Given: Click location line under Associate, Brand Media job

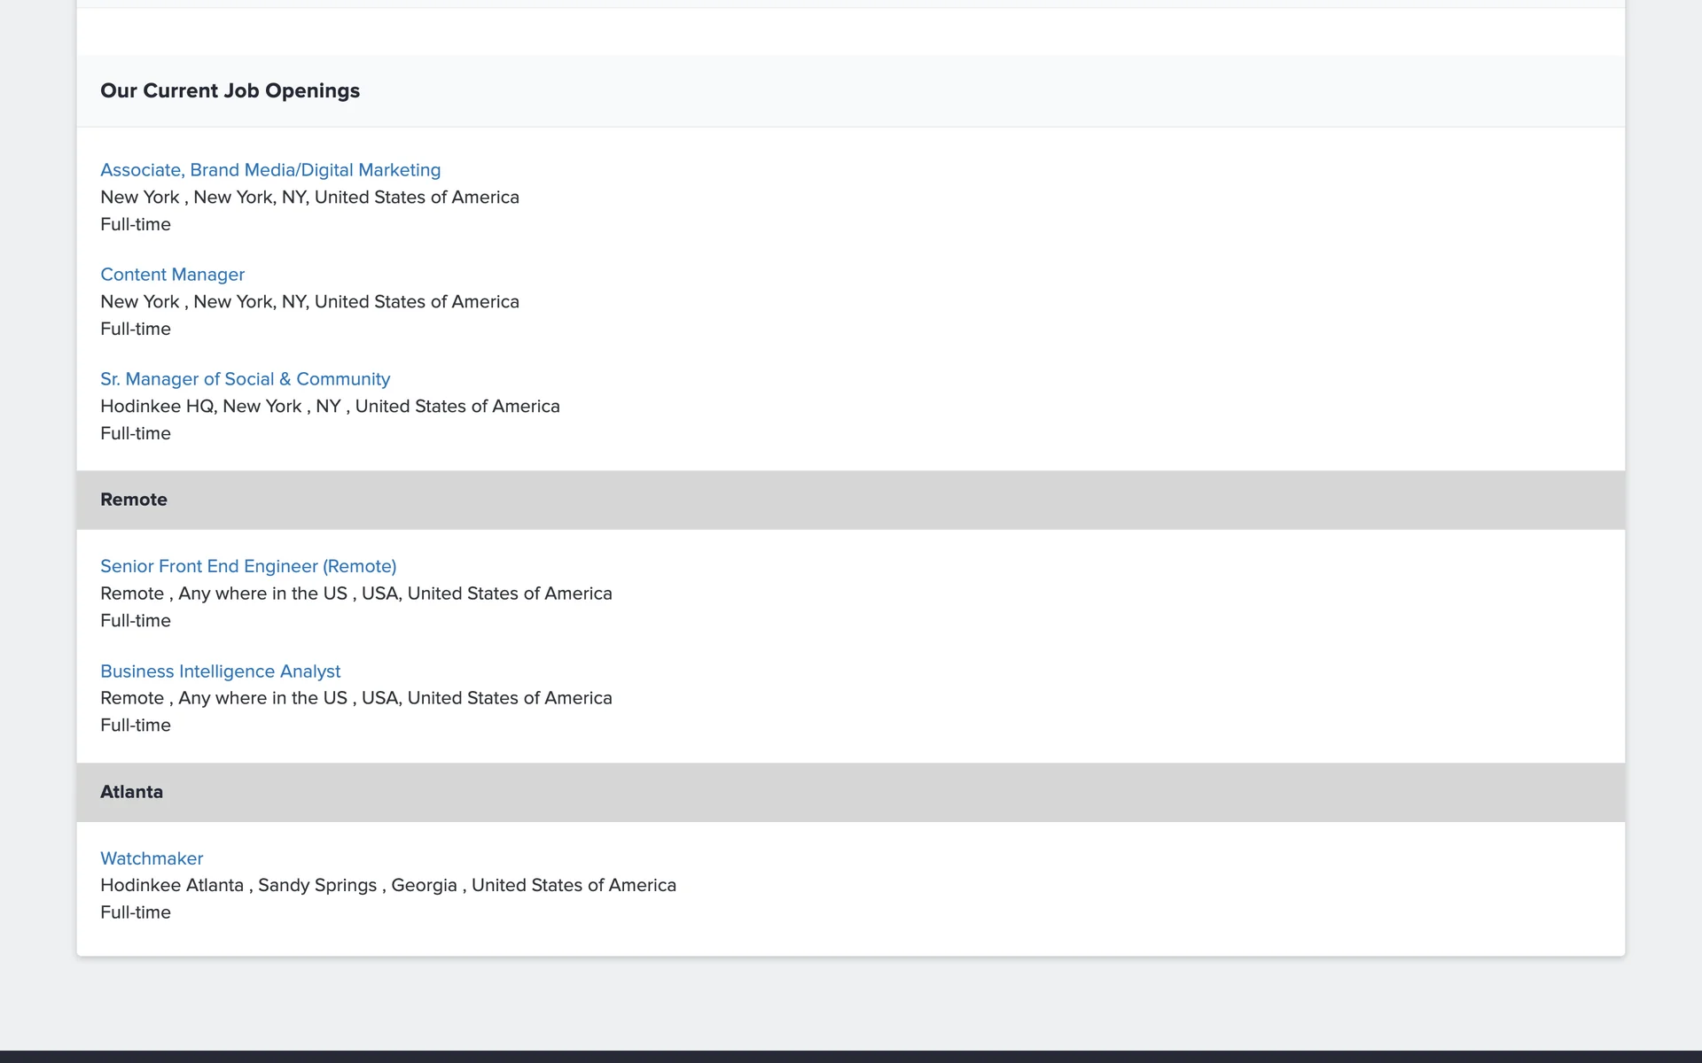Looking at the screenshot, I should tap(309, 198).
